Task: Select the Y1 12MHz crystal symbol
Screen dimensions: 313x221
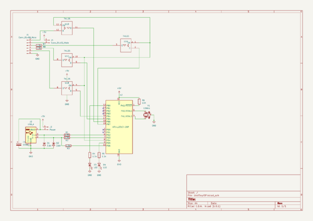Action: point(147,115)
